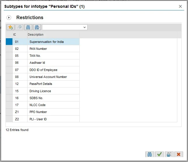Click the IC code 15 cell
The width and height of the screenshot is (188, 162).
point(20,91)
